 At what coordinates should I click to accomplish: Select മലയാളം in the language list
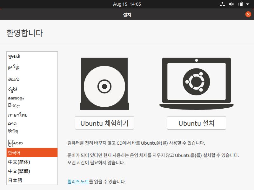(32, 98)
